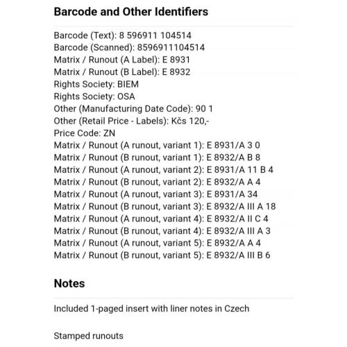Select the Barcode (Text) 8 596911 104514 line
This screenshot has width=347, height=347.
[x=123, y=35]
